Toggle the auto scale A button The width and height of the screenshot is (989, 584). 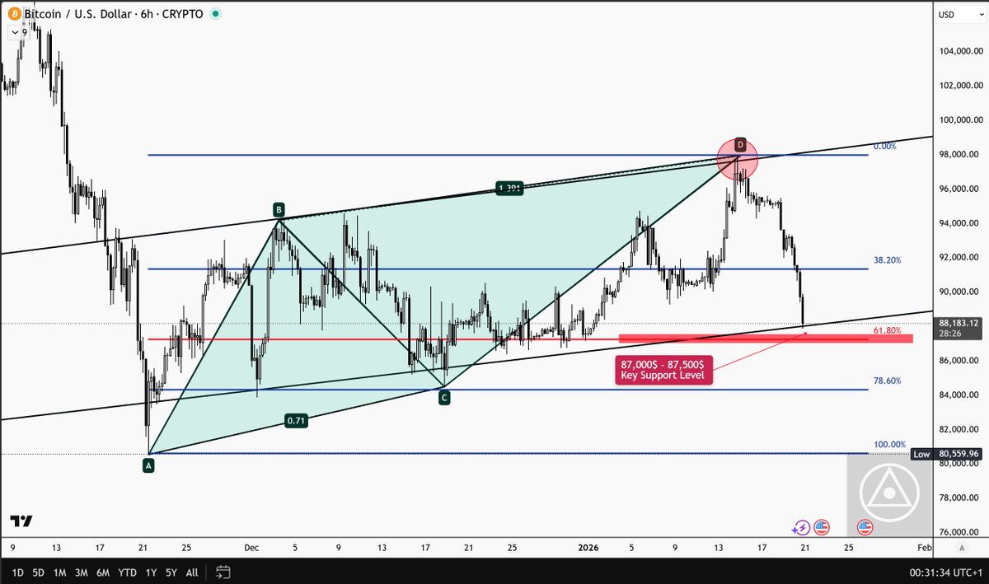(960, 547)
